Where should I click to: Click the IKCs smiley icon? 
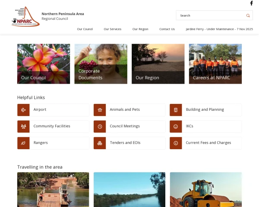[176, 126]
